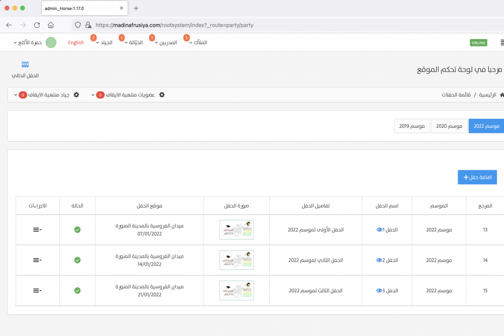Click the green user avatar circle
The height and width of the screenshot is (336, 504).
click(51, 43)
